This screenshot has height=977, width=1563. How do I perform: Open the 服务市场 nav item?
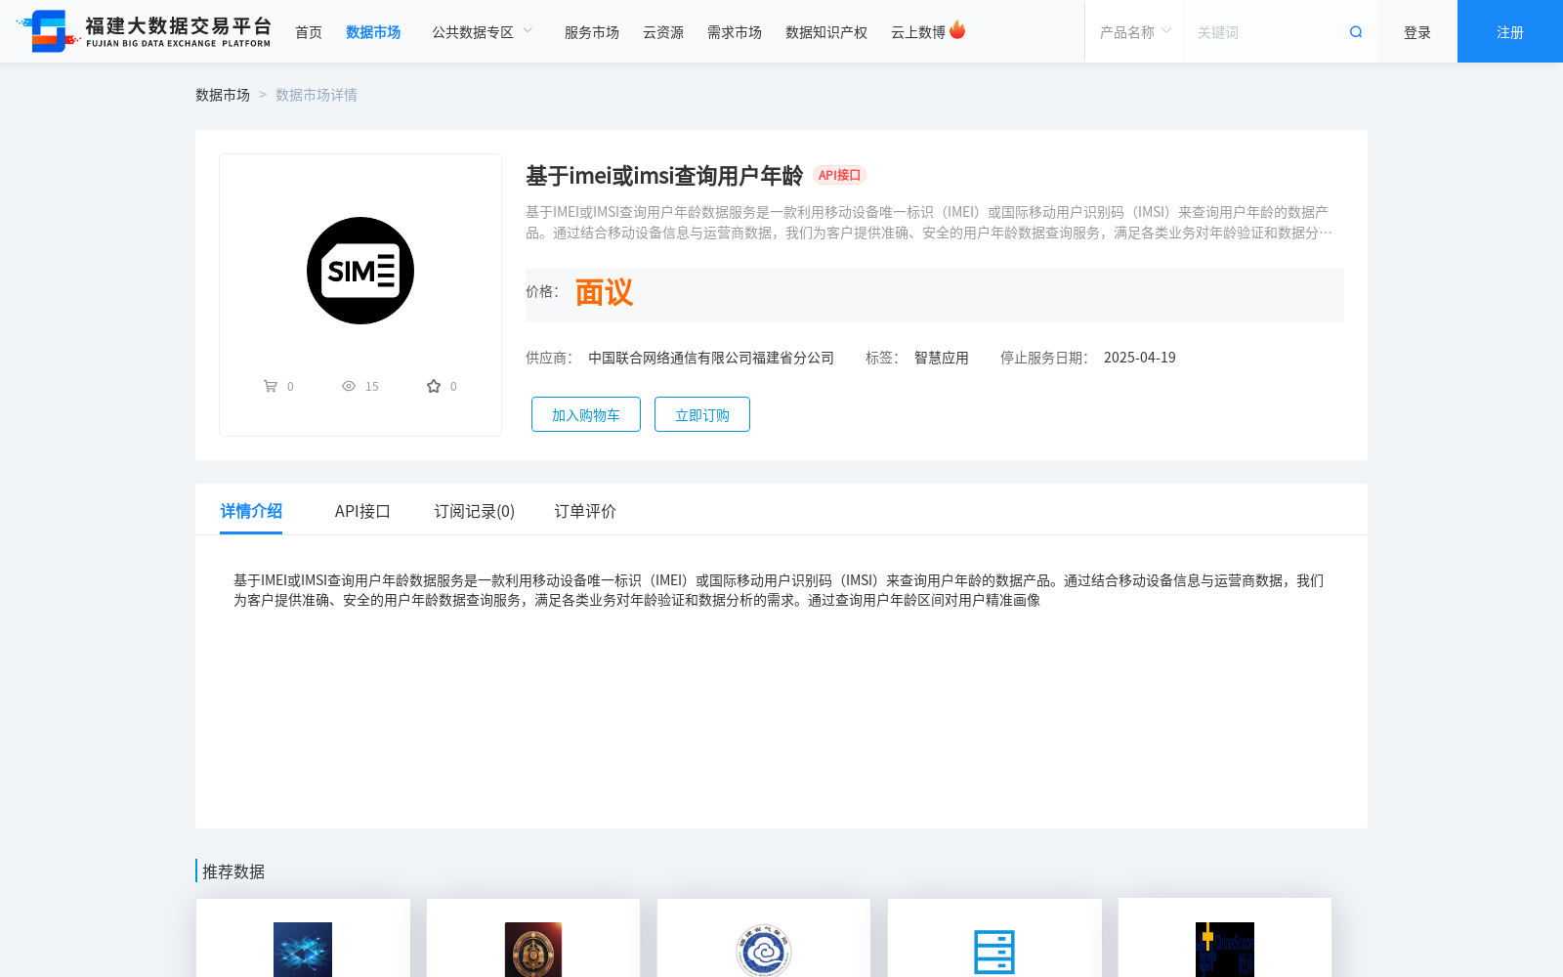pyautogui.click(x=592, y=32)
